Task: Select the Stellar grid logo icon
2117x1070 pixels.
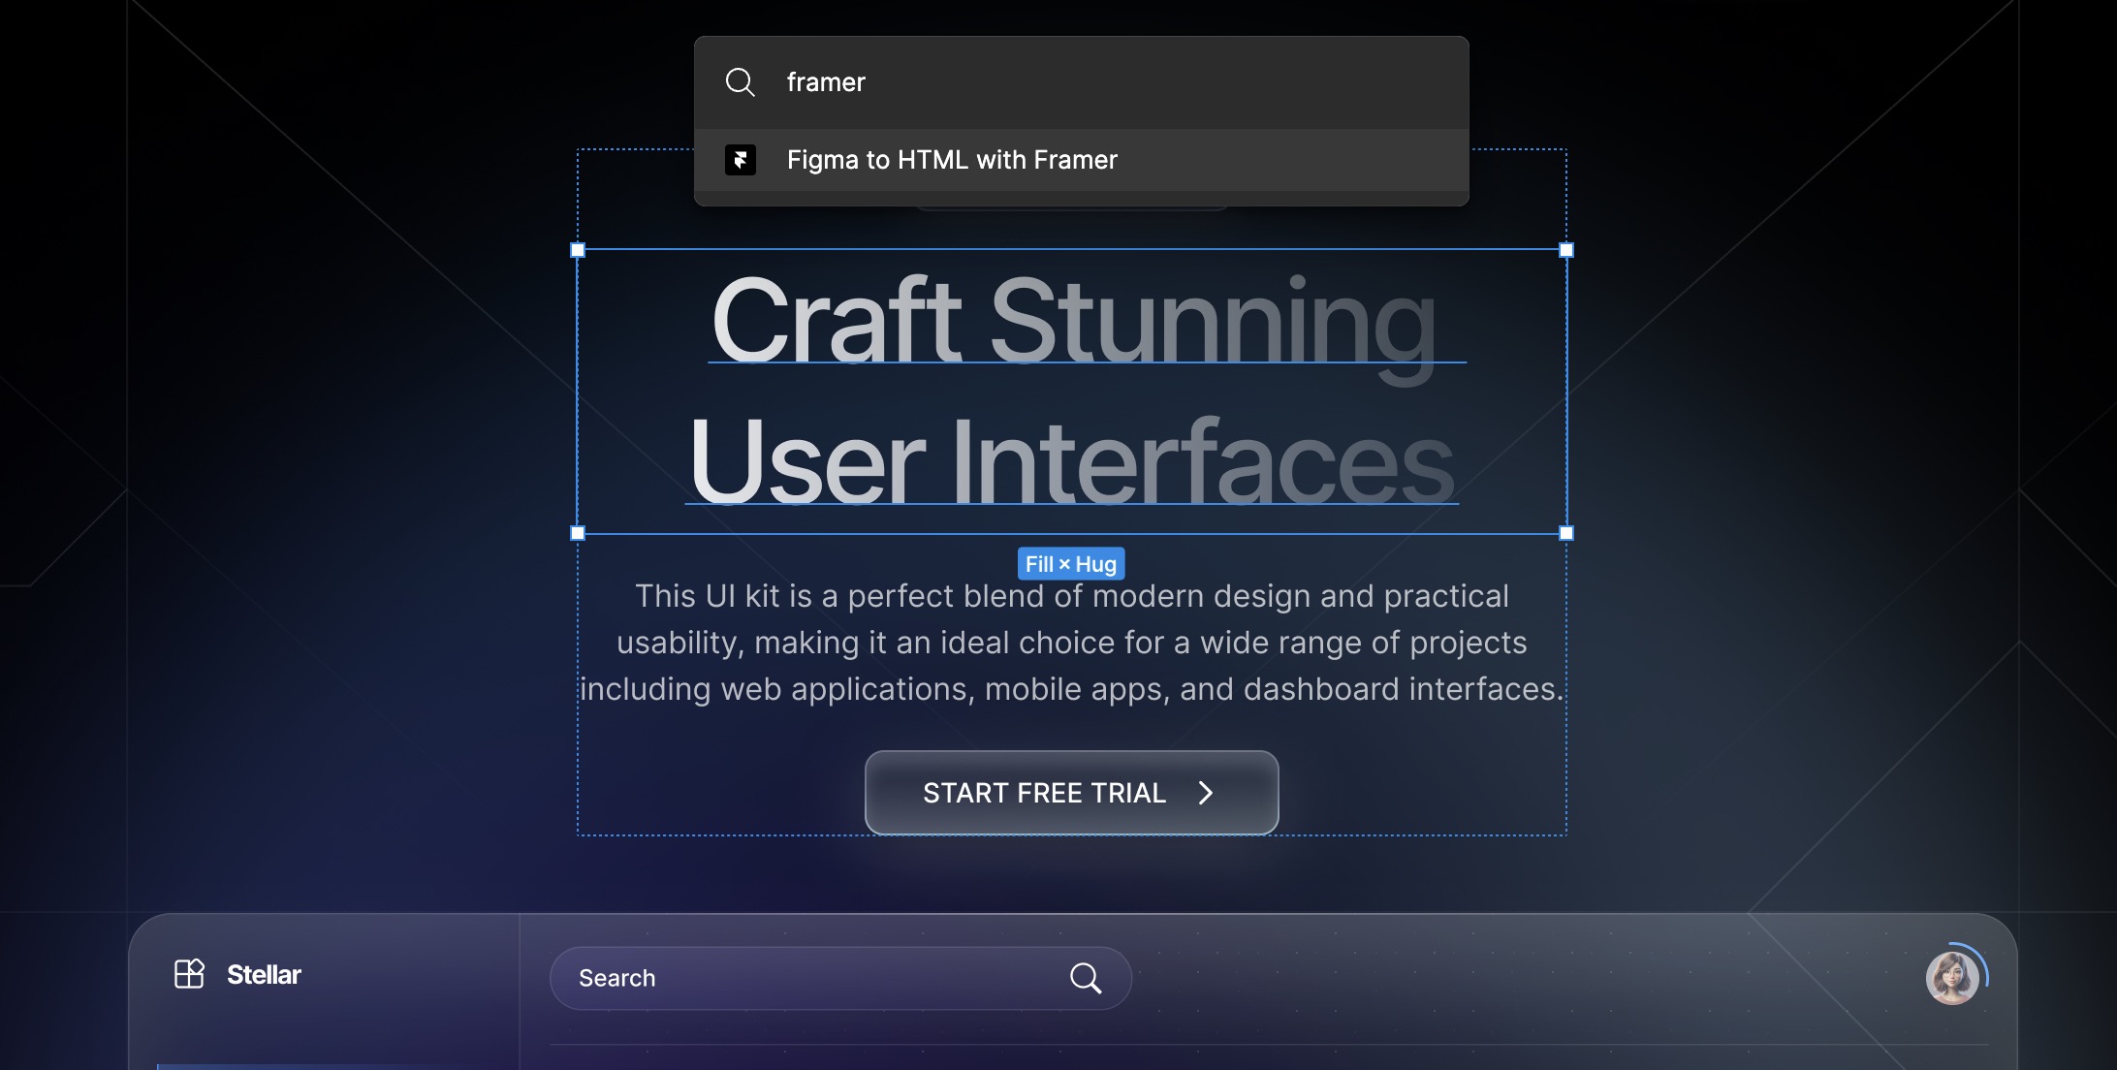Action: tap(190, 974)
